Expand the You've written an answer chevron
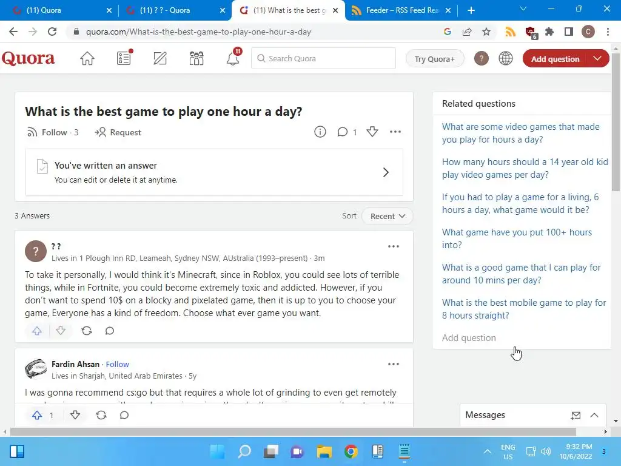The width and height of the screenshot is (621, 466). 386,172
